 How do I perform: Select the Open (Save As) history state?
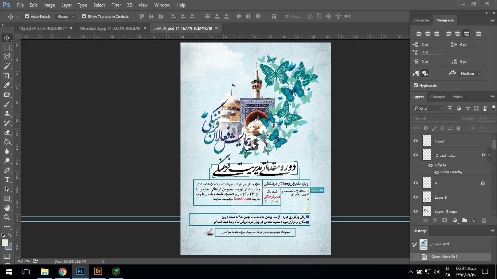tap(444, 256)
